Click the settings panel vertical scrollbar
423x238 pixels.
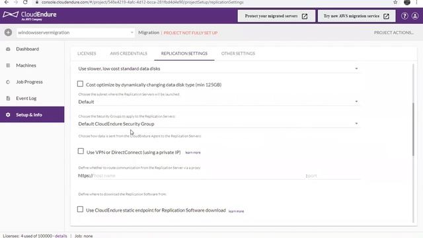coord(413,130)
